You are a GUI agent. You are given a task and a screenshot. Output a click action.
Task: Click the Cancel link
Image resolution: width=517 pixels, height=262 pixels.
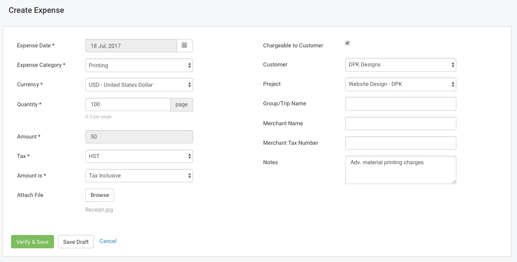(x=108, y=241)
